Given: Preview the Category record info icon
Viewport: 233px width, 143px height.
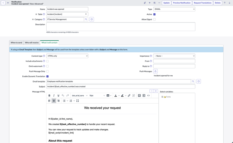Looking at the screenshot, I should click(x=92, y=19).
